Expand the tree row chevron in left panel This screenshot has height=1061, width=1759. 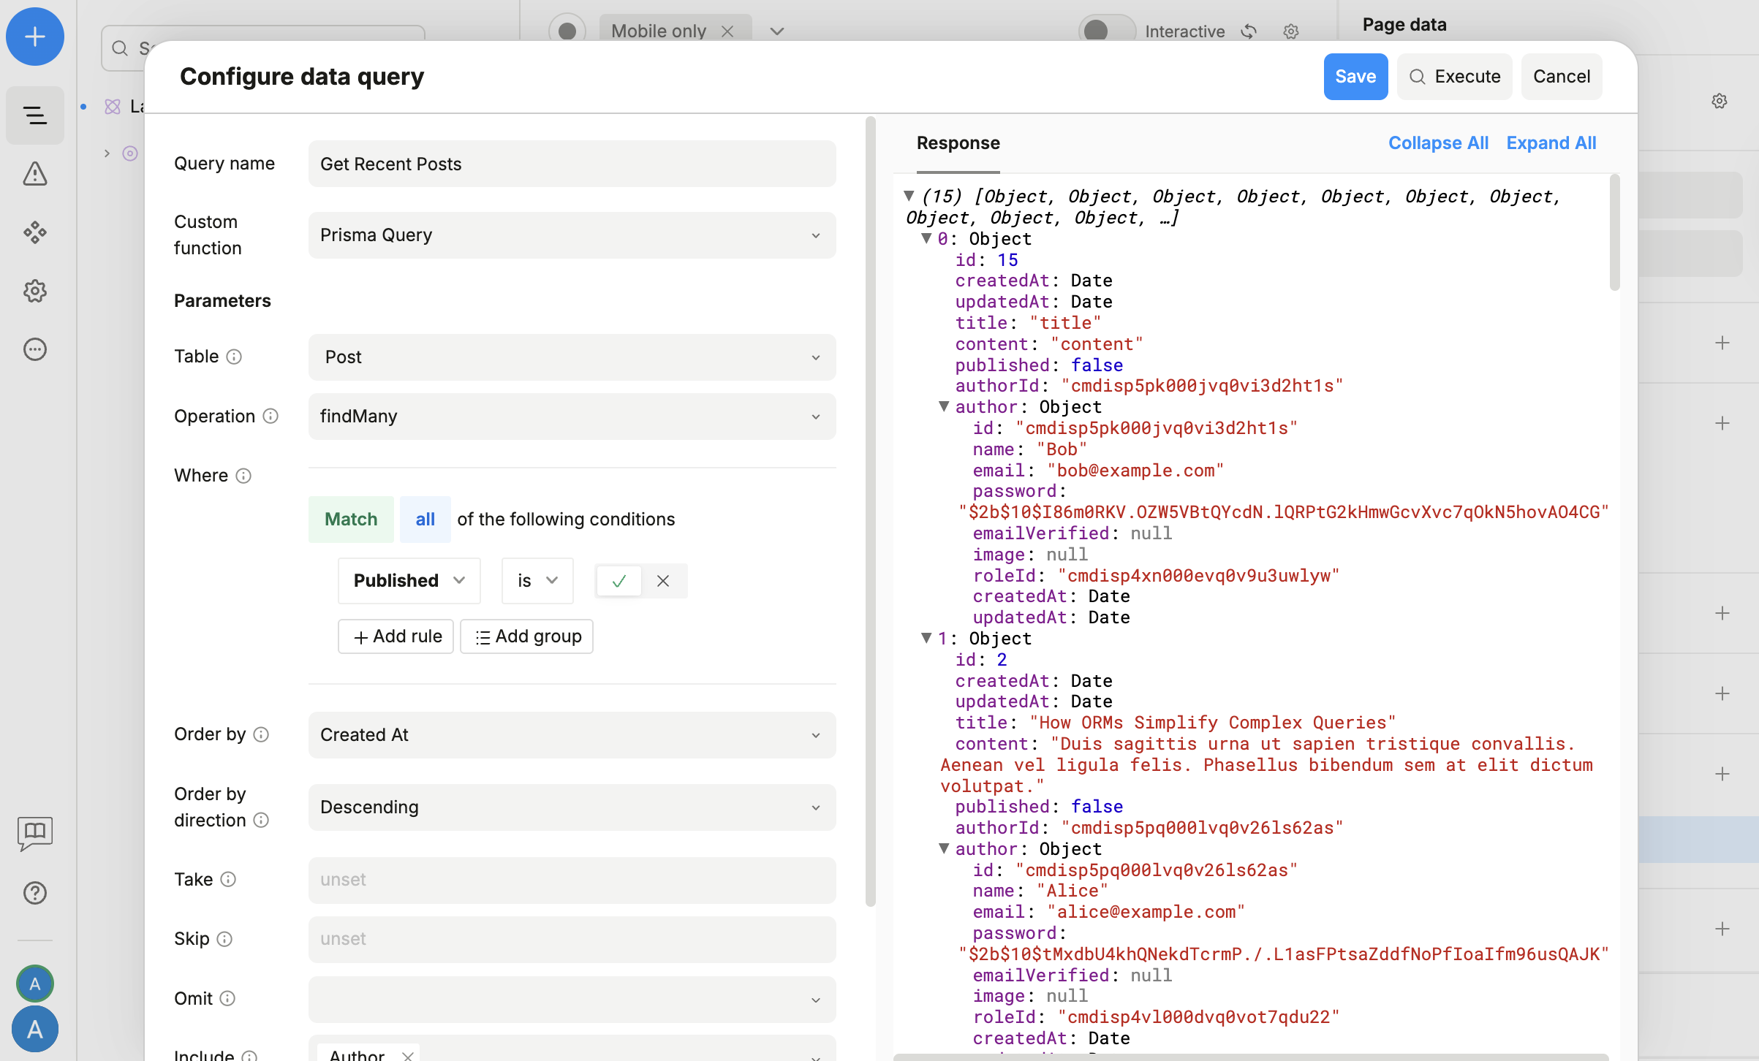(x=107, y=153)
